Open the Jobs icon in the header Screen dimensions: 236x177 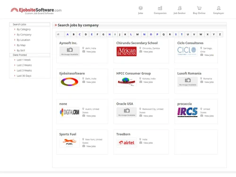coord(141,8)
